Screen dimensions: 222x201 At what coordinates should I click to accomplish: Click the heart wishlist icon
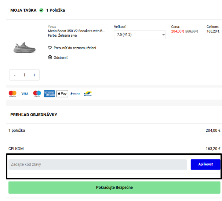click(50, 48)
